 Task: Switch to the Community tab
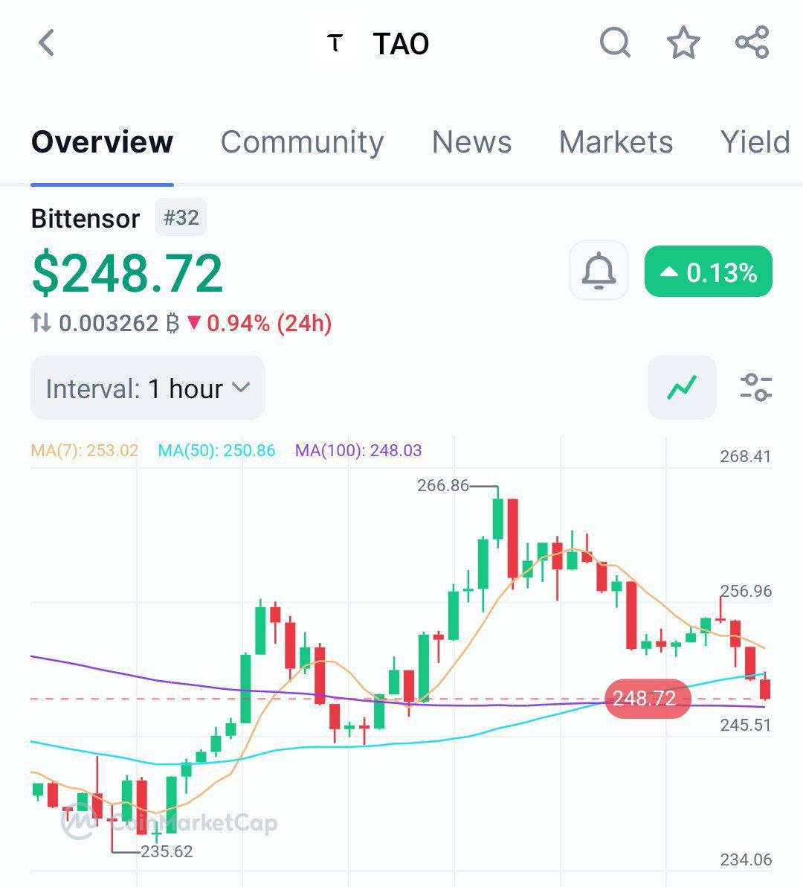point(302,142)
